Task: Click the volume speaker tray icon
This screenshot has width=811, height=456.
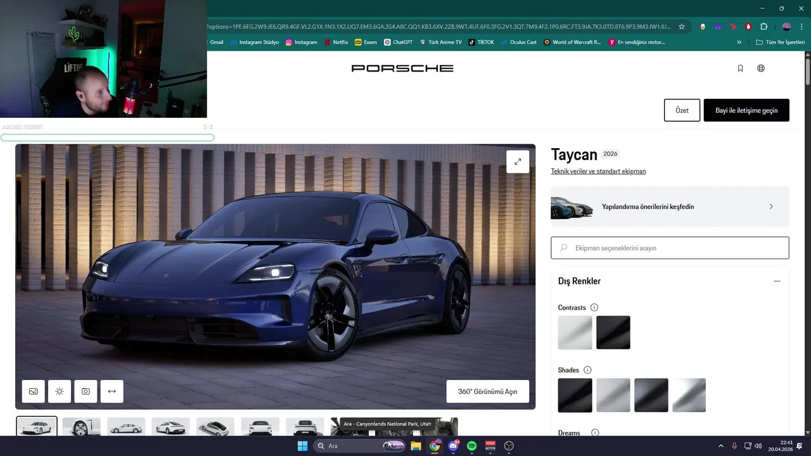Action: 758,446
